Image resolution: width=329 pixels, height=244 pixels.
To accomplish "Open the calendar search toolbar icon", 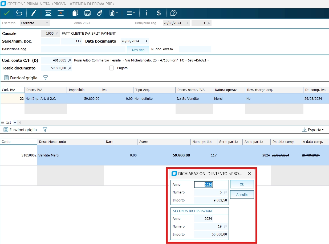I will 87,13.
